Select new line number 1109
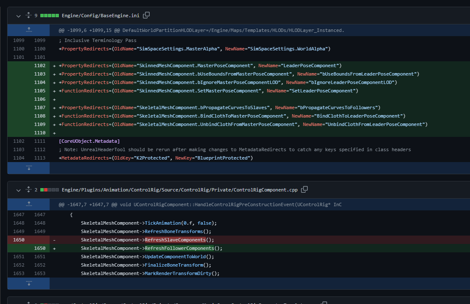Screen dimensions: 470x304 pos(40,124)
